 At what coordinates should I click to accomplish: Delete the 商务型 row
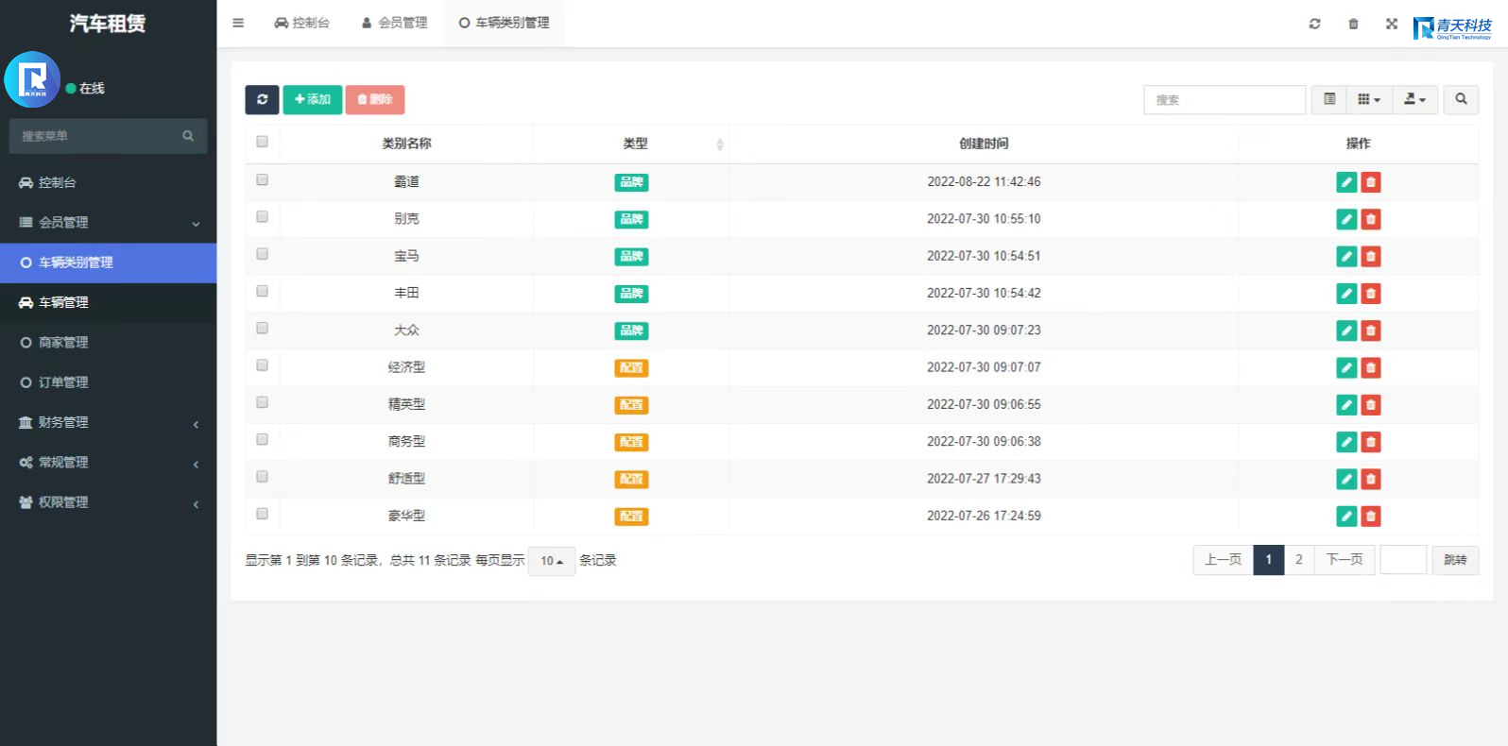tap(1371, 442)
